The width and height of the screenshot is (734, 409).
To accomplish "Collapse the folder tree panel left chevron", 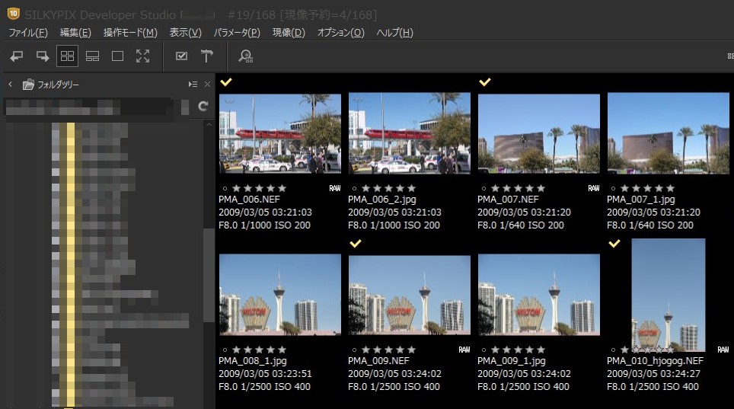I will tap(11, 85).
